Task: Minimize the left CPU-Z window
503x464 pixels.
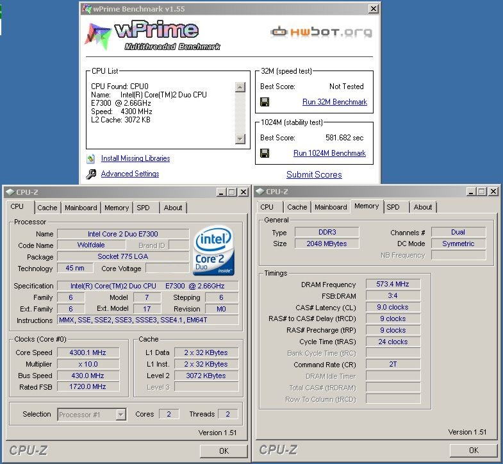Action: pos(221,192)
